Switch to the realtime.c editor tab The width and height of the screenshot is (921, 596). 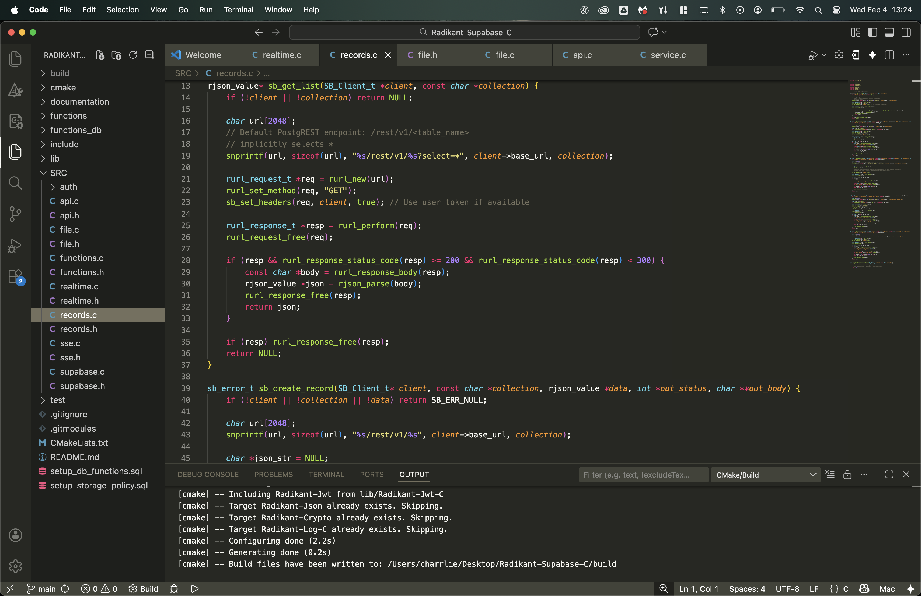pos(281,55)
